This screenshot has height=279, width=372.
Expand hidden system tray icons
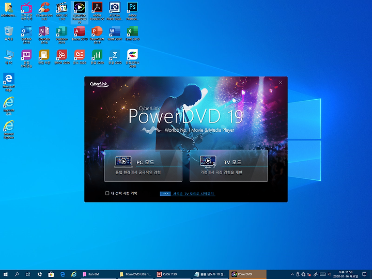point(292,274)
